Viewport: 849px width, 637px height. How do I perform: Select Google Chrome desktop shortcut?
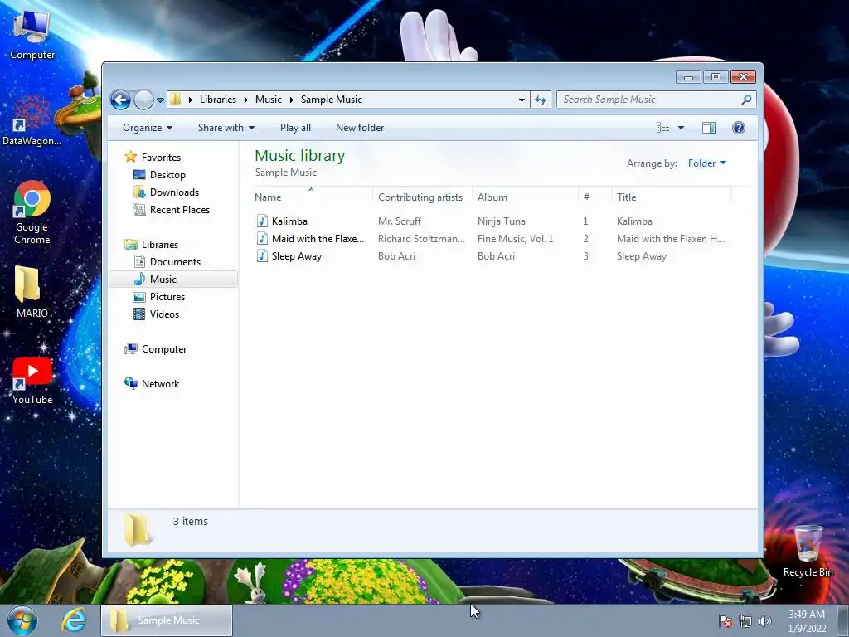(x=32, y=212)
